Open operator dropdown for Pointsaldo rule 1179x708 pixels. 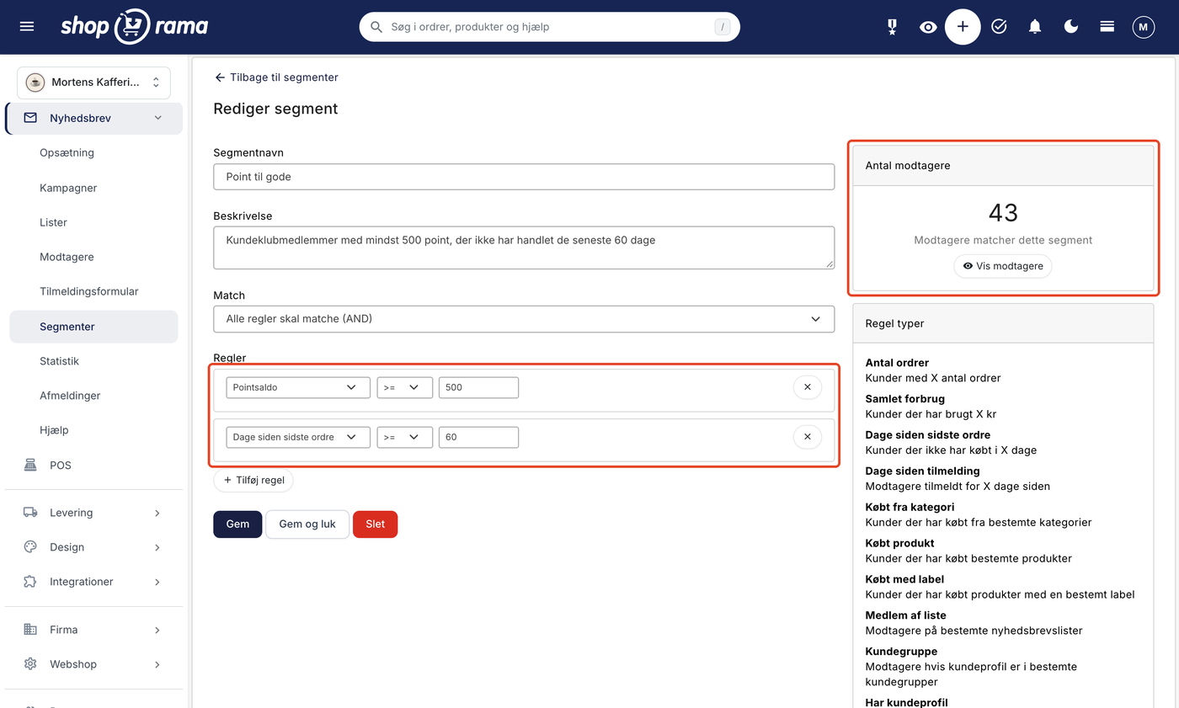tap(405, 387)
